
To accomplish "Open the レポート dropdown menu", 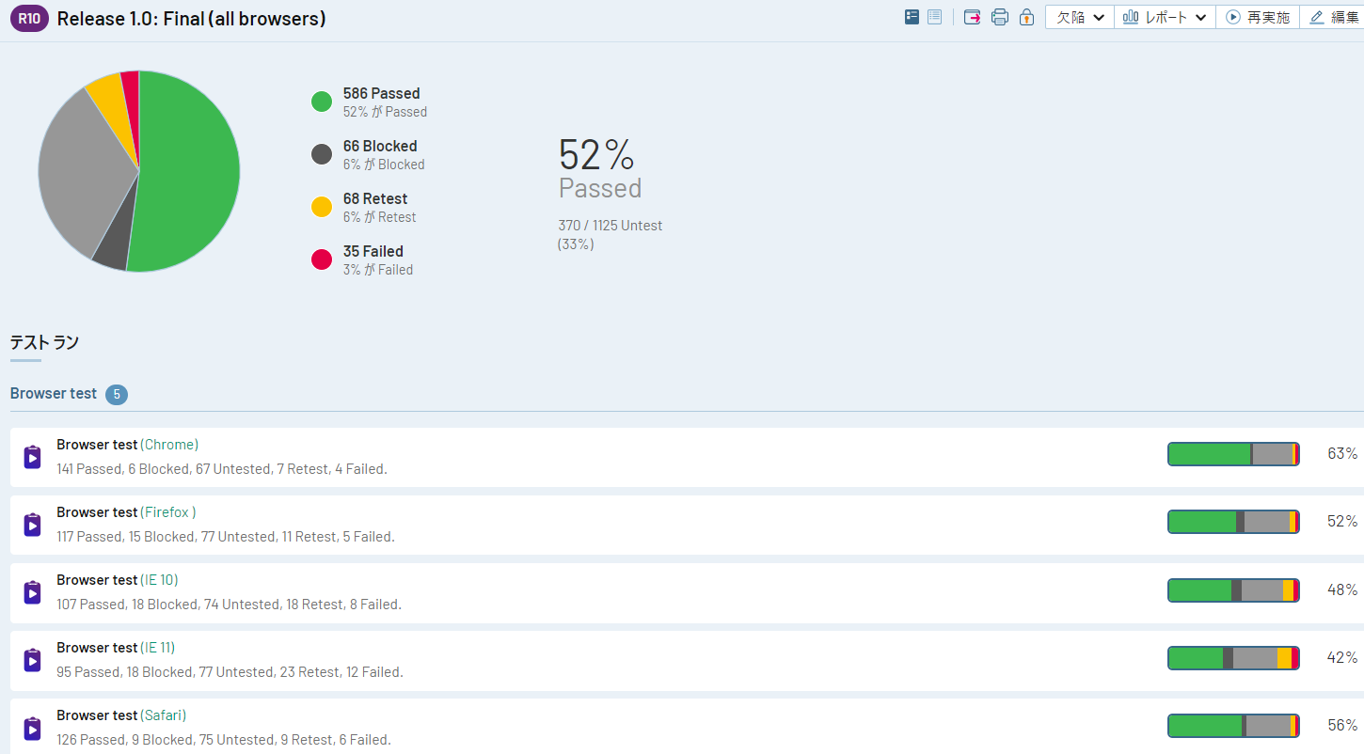I will coord(1165,17).
